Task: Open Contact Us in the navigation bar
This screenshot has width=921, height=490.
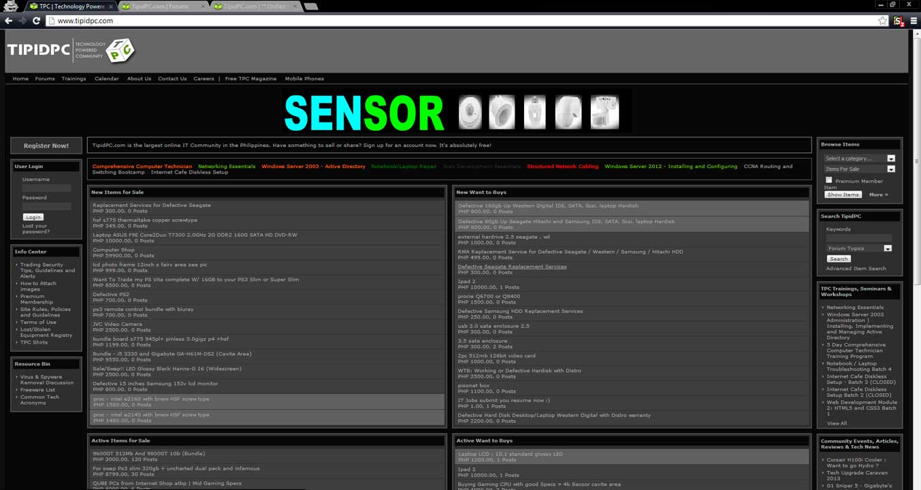Action: 172,78
